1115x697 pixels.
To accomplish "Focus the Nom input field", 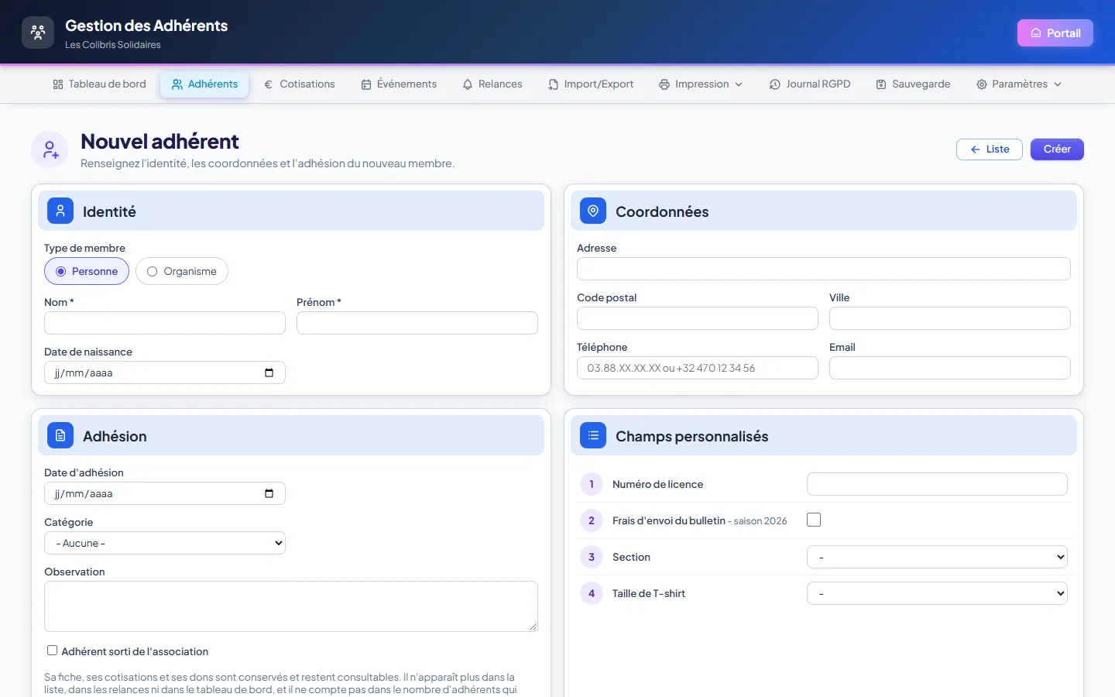I will tap(165, 323).
